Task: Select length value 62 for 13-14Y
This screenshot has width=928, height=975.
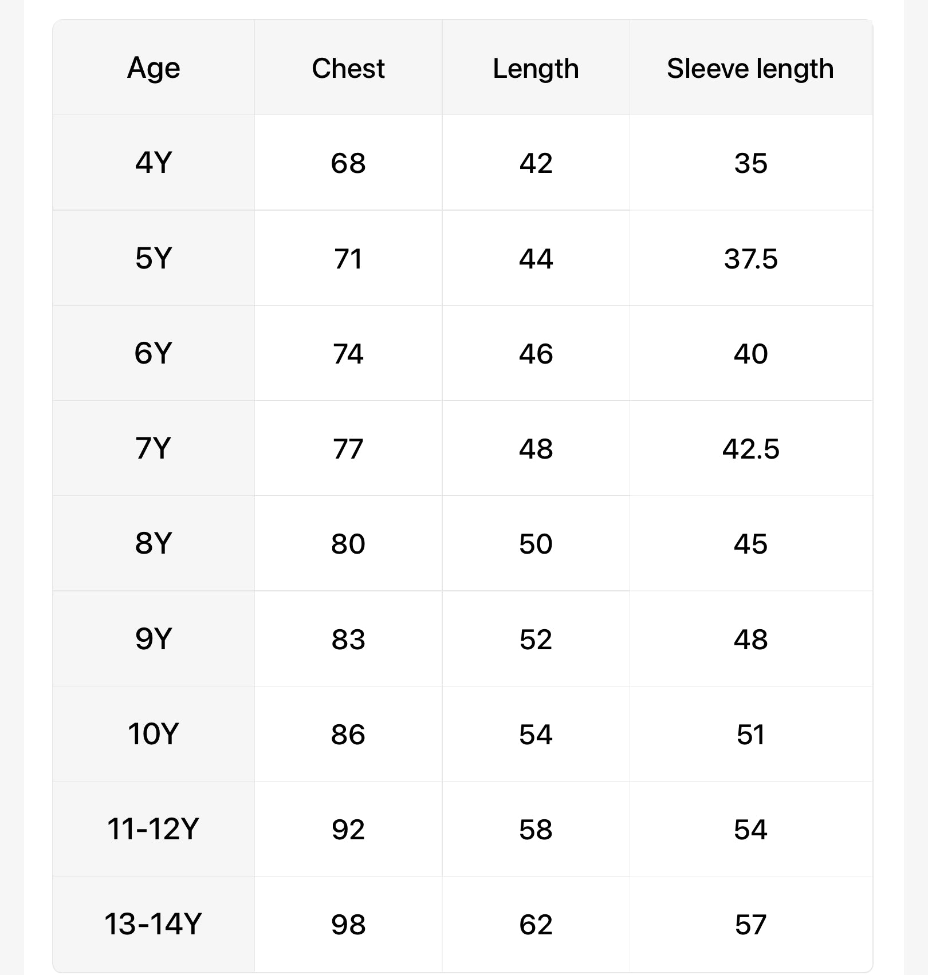Action: tap(536, 925)
